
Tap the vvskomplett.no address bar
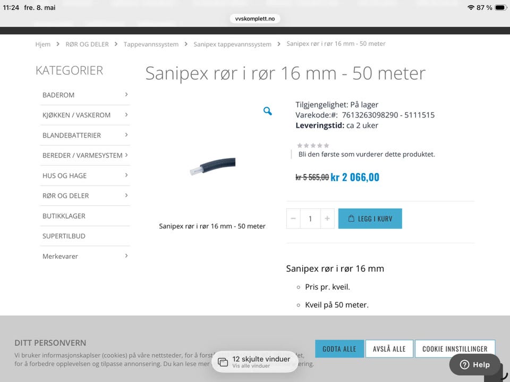click(x=255, y=19)
